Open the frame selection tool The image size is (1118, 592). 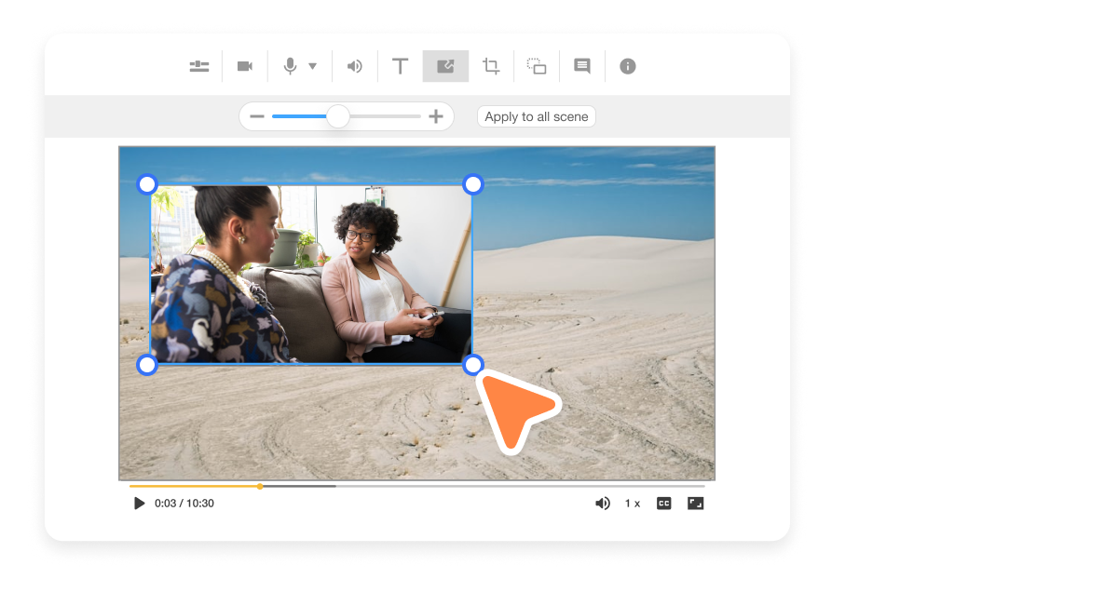coord(537,65)
